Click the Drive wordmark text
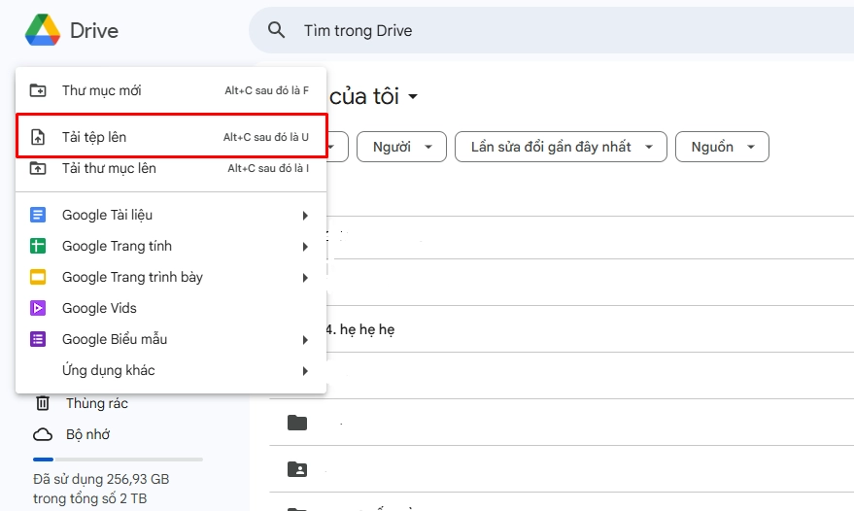Image resolution: width=854 pixels, height=511 pixels. [94, 30]
